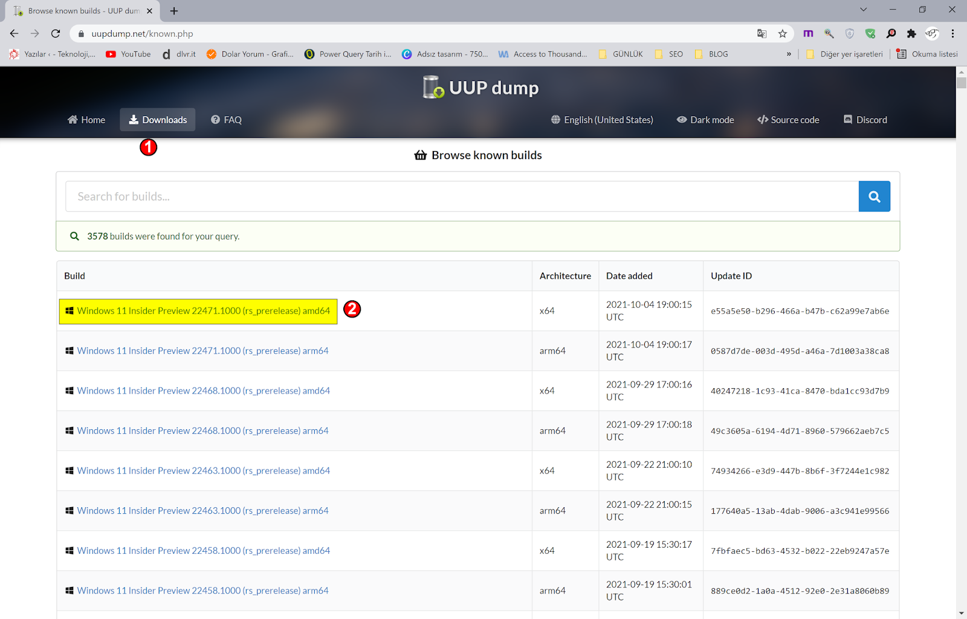Click the address bar URL
This screenshot has height=619, width=967.
click(143, 34)
